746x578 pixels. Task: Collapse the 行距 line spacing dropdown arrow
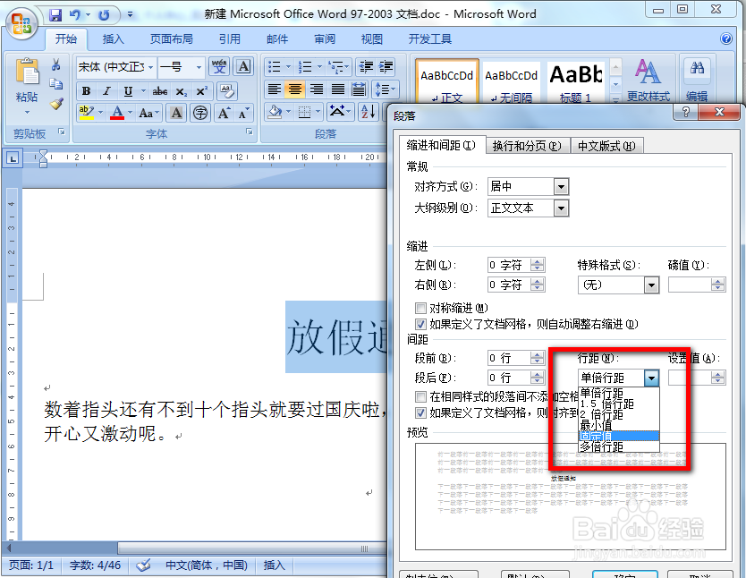651,378
